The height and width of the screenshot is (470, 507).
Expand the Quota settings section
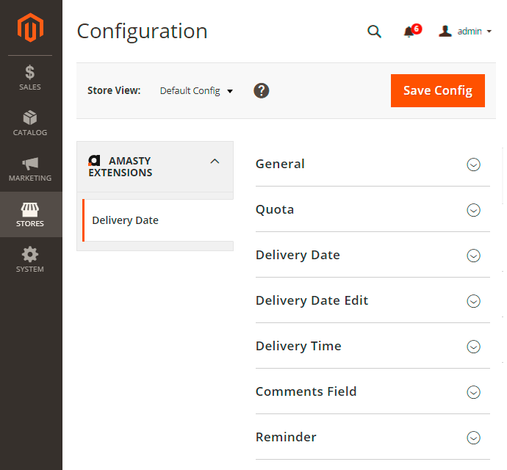(474, 210)
